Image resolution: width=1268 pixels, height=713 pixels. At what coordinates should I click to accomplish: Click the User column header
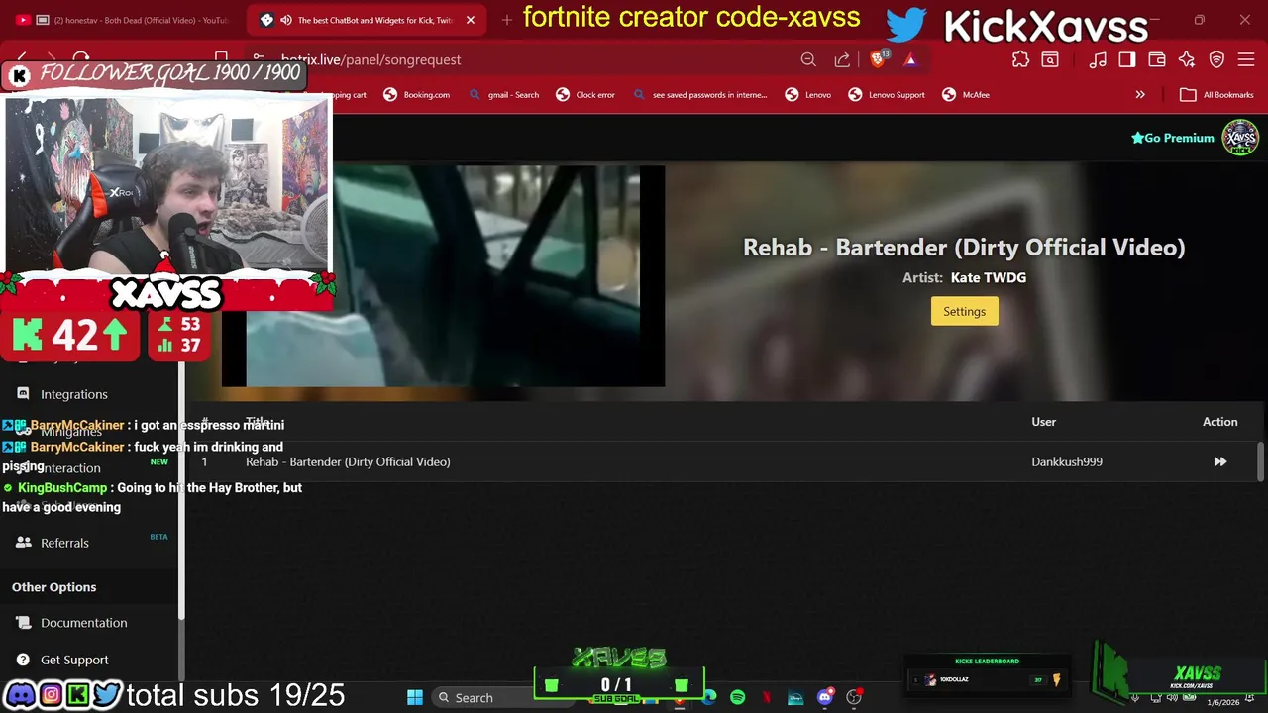(x=1043, y=422)
